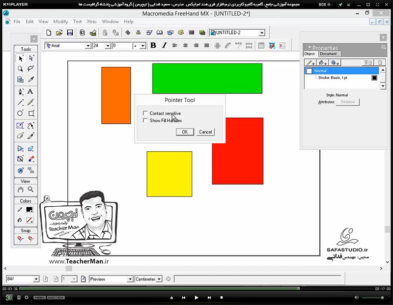Open the Xtras menu

pos(91,22)
